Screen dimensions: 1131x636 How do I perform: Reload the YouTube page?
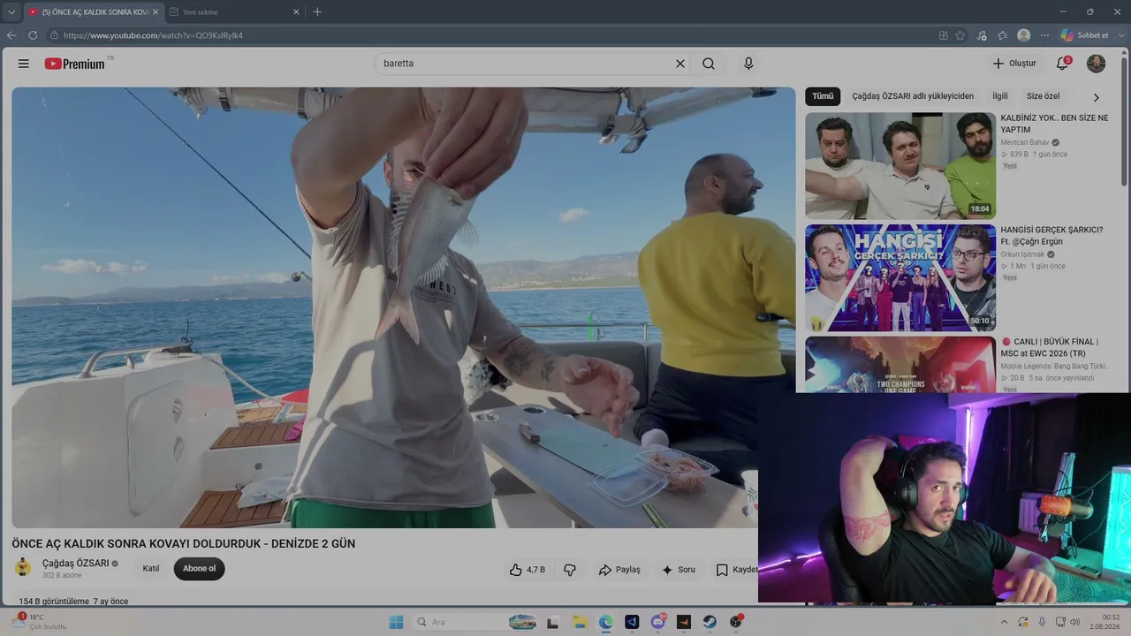33,35
